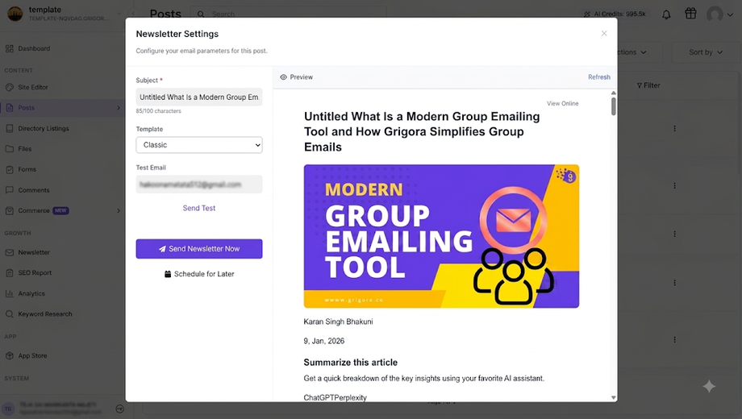
Task: Open Directory Listings in the sidebar
Action: click(44, 128)
